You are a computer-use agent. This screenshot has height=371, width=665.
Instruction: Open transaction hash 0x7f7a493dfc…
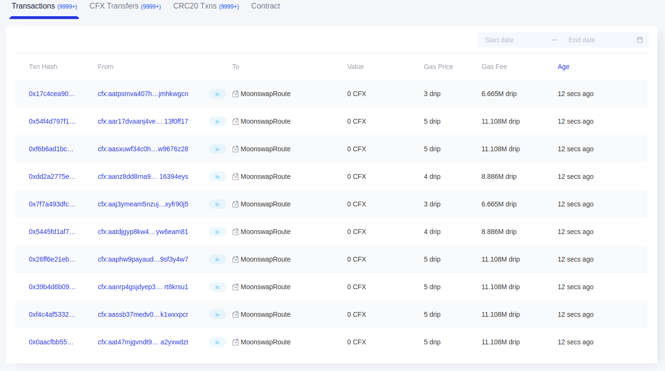(x=52, y=204)
